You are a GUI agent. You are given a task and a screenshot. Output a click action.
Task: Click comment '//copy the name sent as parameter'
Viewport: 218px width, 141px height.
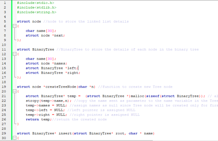click(x=110, y=100)
